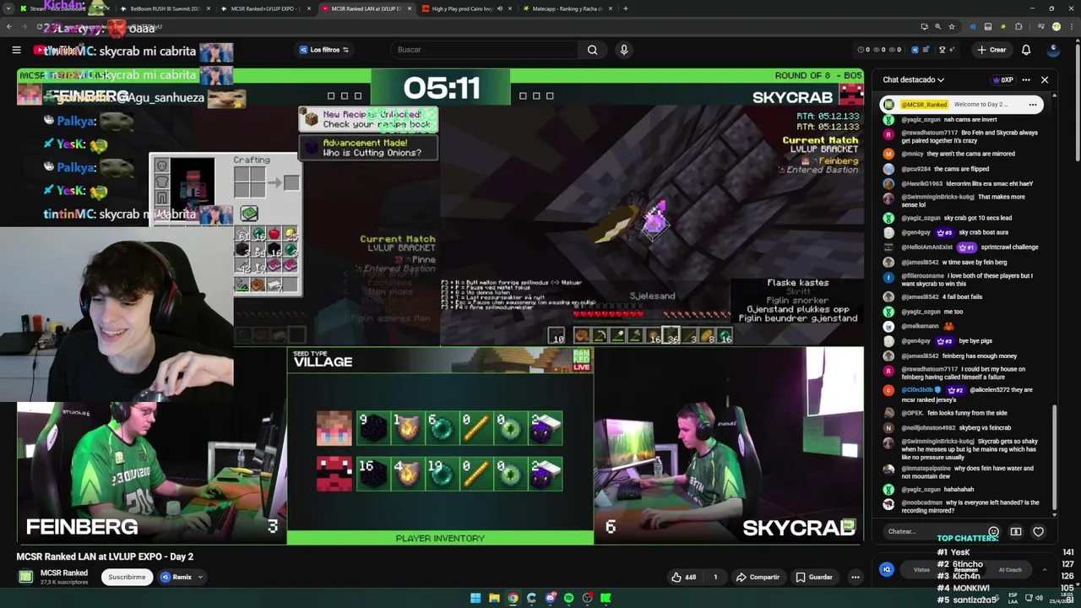This screenshot has height=608, width=1081.
Task: Open chat panel more options menu
Action: click(x=1026, y=79)
